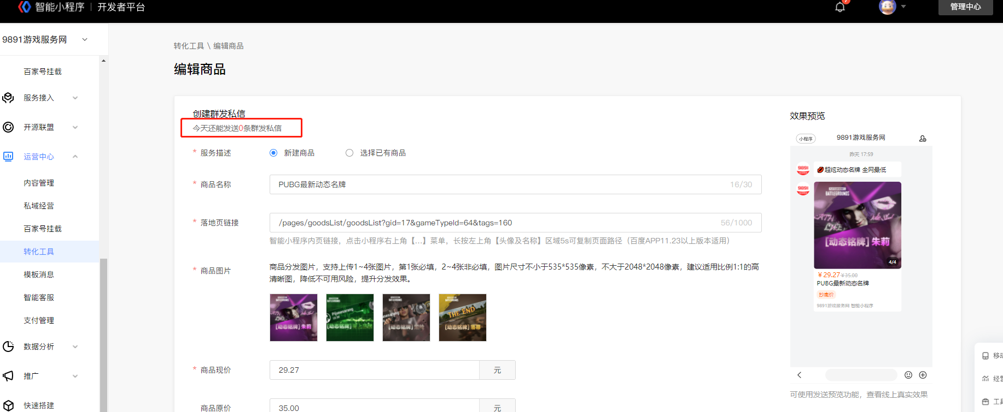1003x412 pixels.
Task: Open 百家号挂载 under 运营中心
Action: pyautogui.click(x=43, y=229)
